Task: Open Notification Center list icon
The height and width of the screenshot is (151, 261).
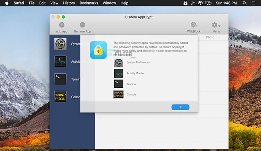Action: point(253,3)
